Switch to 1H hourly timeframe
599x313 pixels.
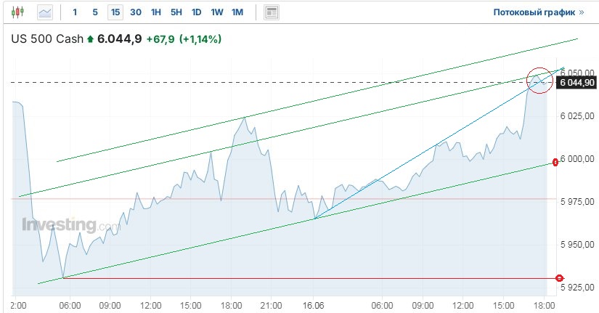coord(156,12)
